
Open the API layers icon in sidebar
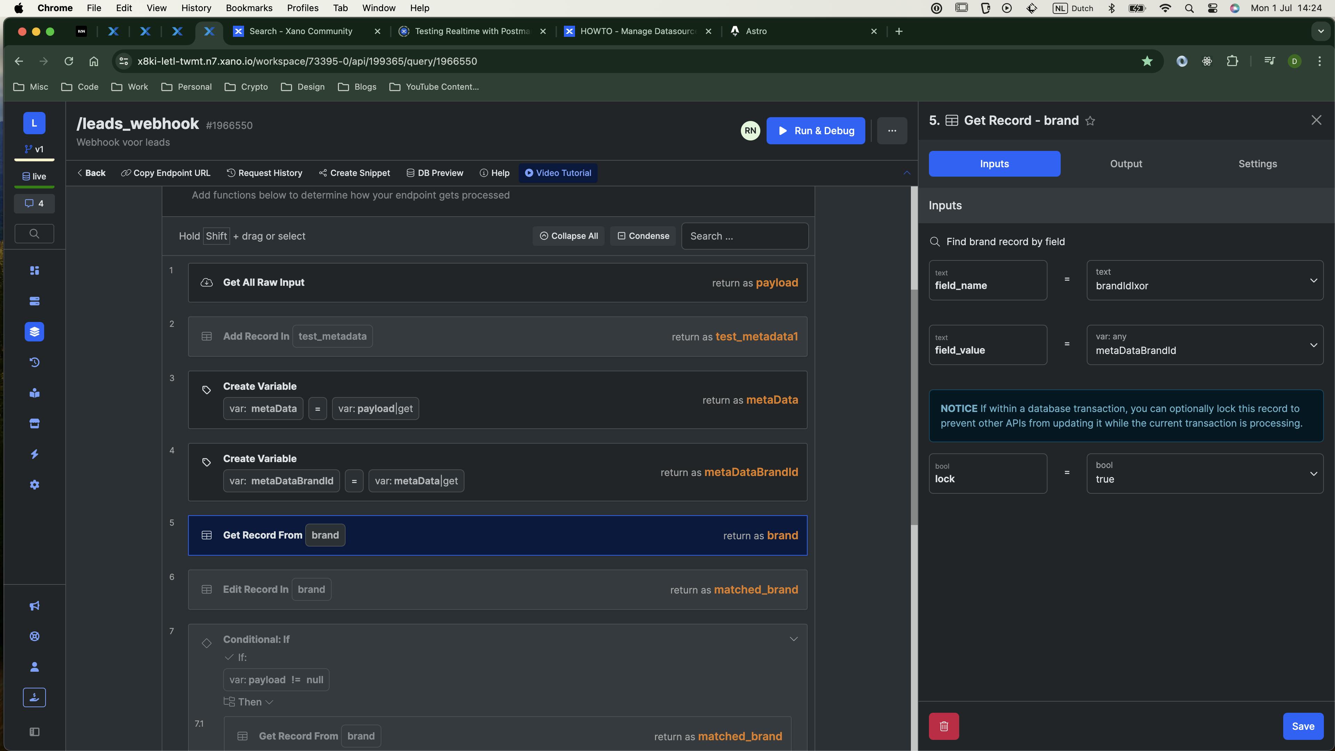point(34,332)
